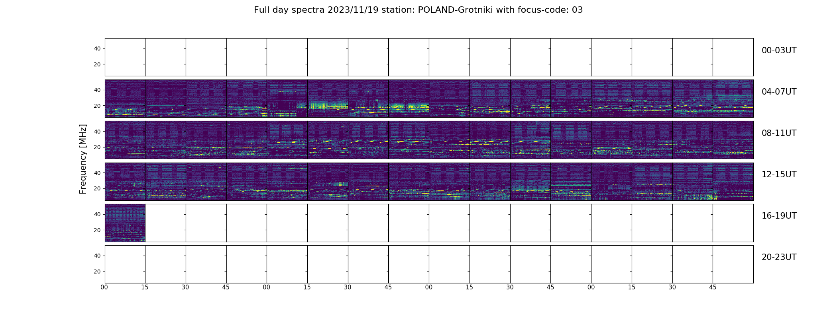This screenshot has width=837, height=318.
Task: Select the '08-11UT' row label
Action: (779, 133)
